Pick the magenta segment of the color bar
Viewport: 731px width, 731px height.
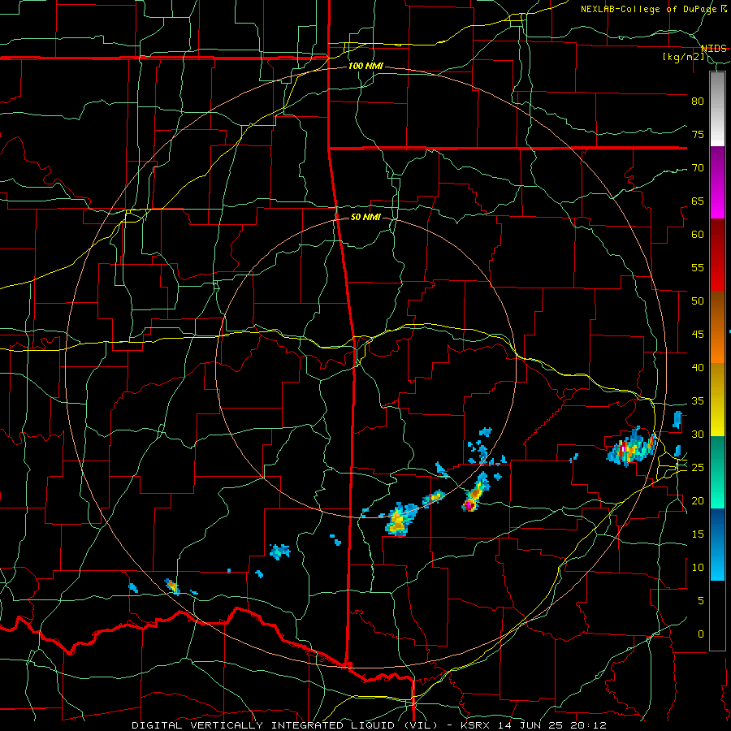[x=717, y=201]
